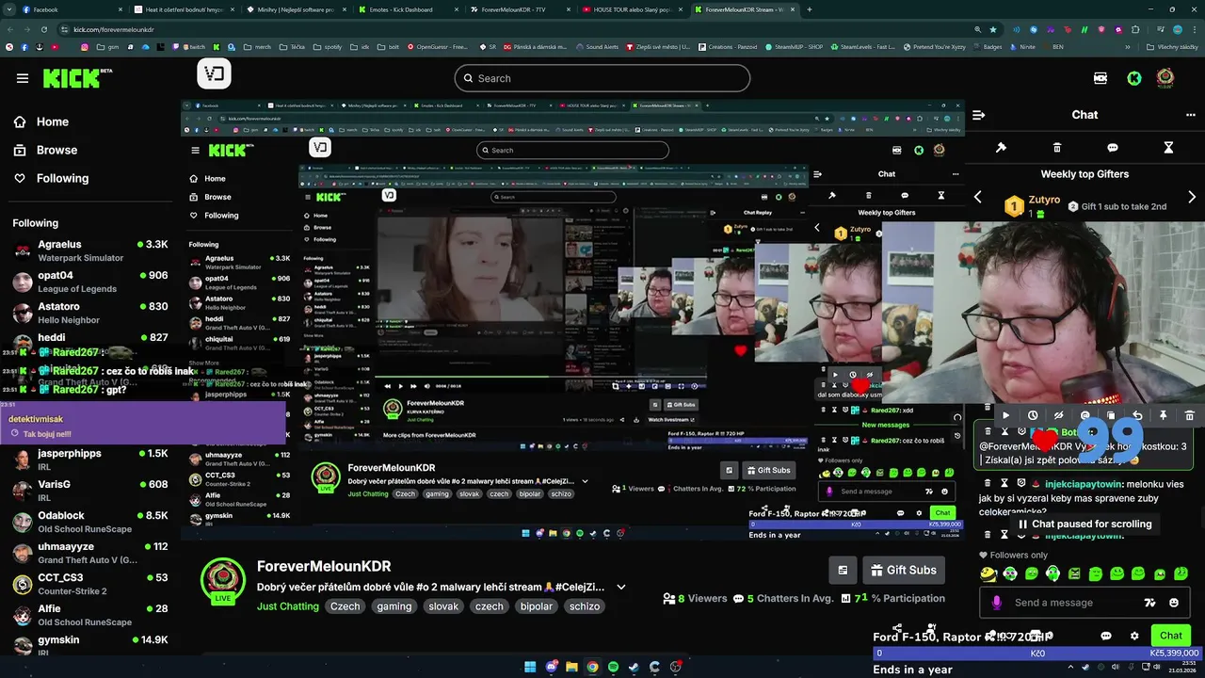Open a new browser tab

click(x=810, y=9)
